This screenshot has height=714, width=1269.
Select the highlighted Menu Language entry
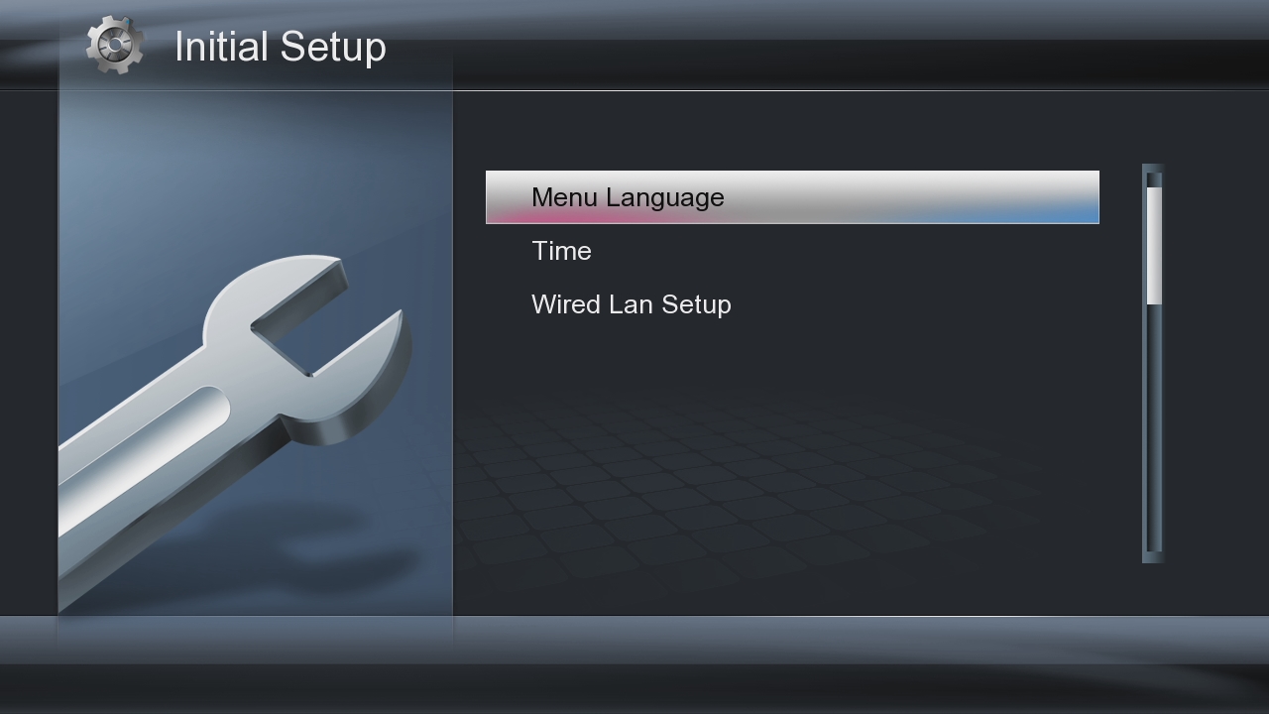point(792,197)
